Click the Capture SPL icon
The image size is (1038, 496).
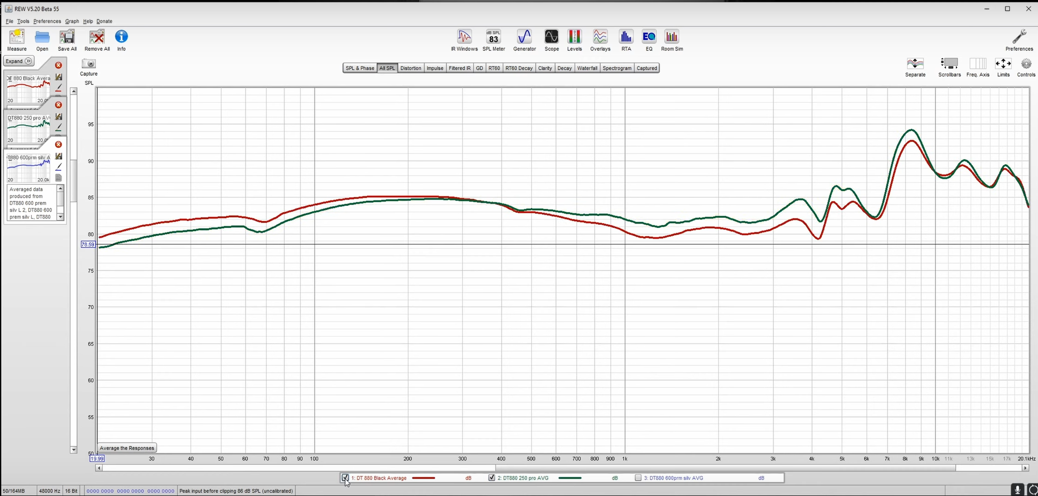pos(88,64)
